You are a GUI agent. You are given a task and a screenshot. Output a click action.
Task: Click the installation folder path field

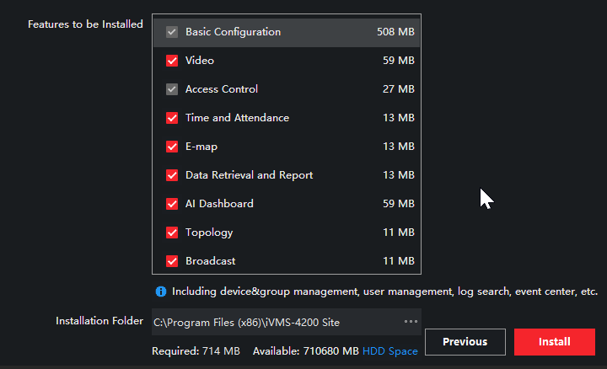coord(270,321)
